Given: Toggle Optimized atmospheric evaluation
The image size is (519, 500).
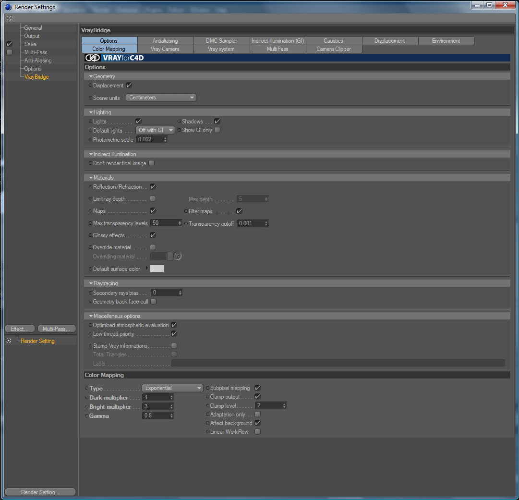Looking at the screenshot, I should point(174,325).
